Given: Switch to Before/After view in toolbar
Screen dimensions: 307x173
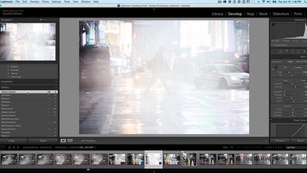Looking at the screenshot, I should [70, 141].
